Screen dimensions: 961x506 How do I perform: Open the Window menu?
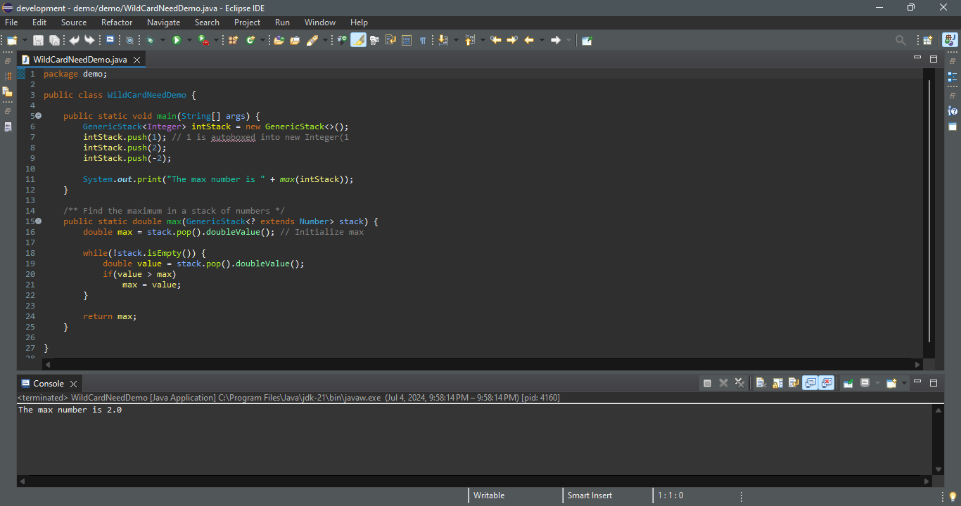click(x=320, y=22)
